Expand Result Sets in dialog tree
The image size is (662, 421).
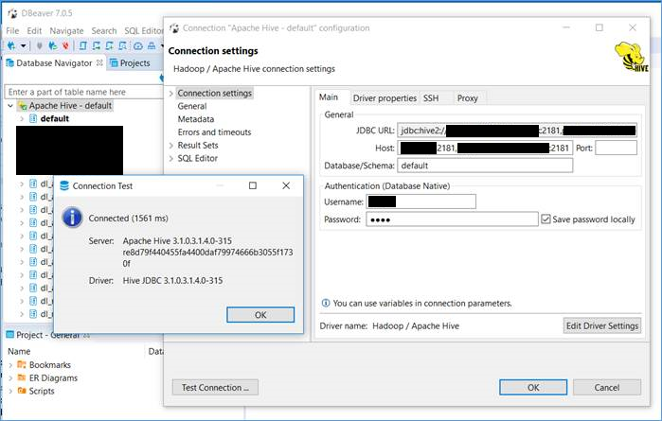pos(171,146)
